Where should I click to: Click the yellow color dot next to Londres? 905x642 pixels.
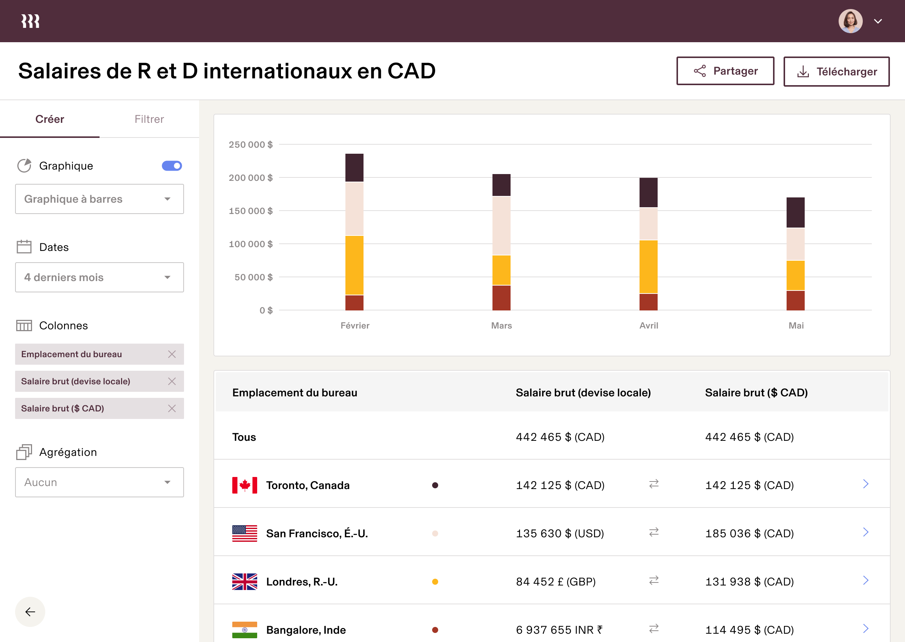(x=435, y=581)
